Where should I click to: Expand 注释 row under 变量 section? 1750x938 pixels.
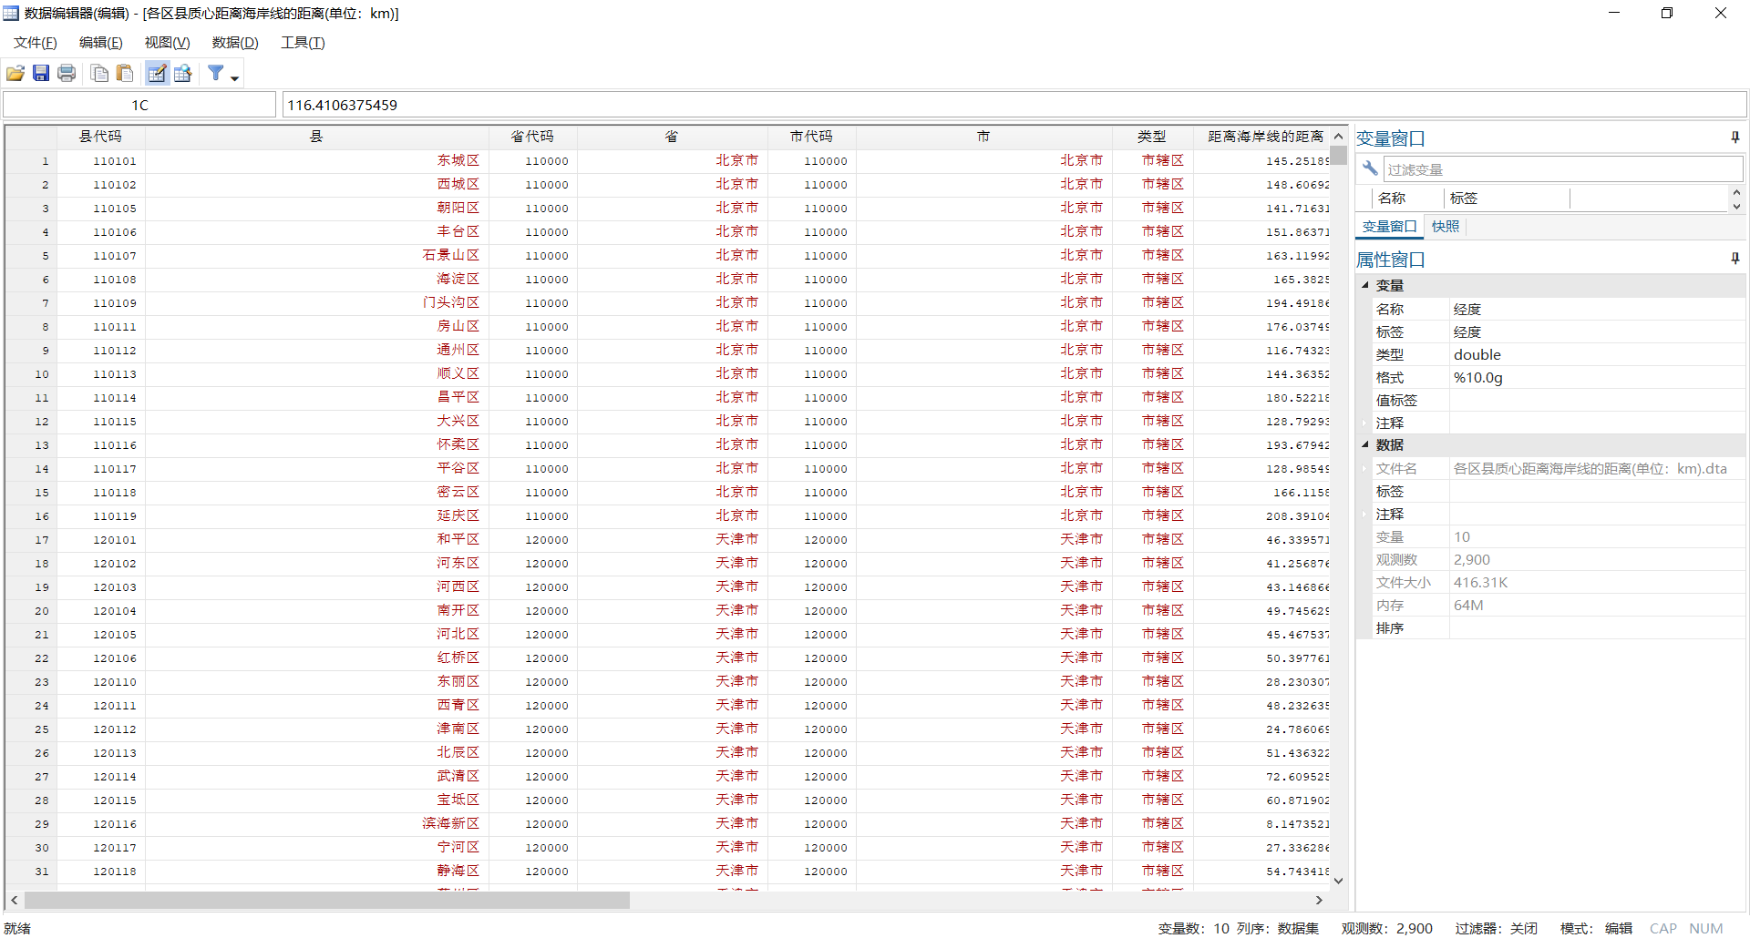click(1365, 423)
